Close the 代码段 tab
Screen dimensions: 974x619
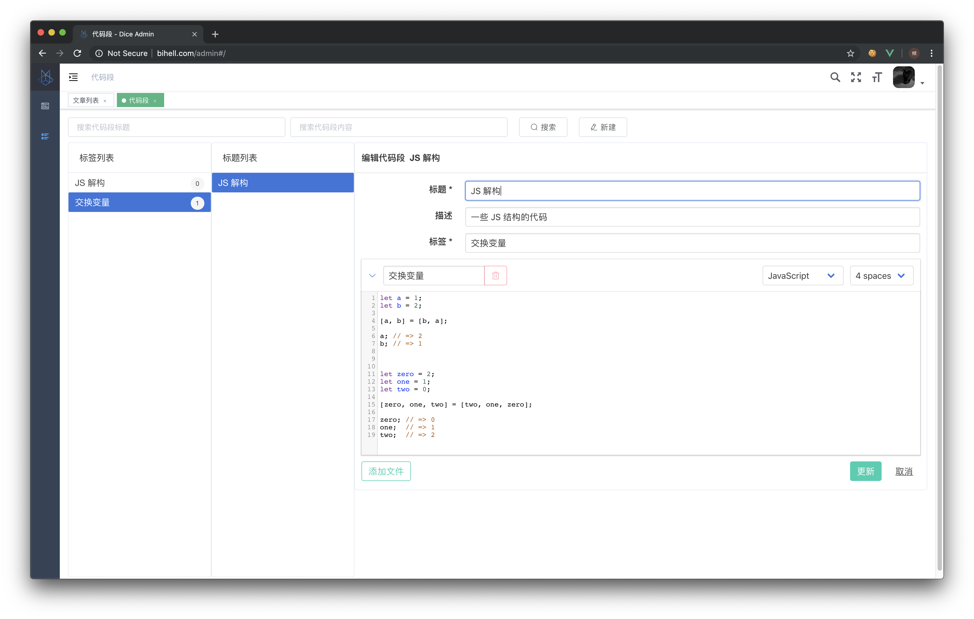(x=155, y=101)
